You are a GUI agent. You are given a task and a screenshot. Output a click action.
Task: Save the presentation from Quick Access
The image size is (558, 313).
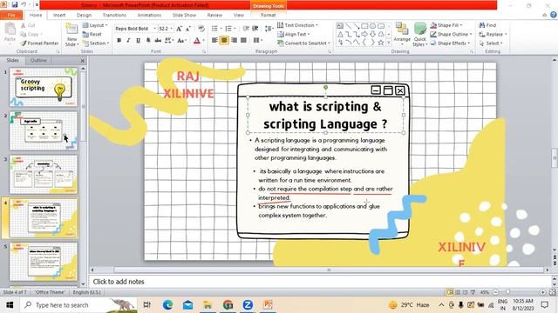pyautogui.click(x=15, y=4)
